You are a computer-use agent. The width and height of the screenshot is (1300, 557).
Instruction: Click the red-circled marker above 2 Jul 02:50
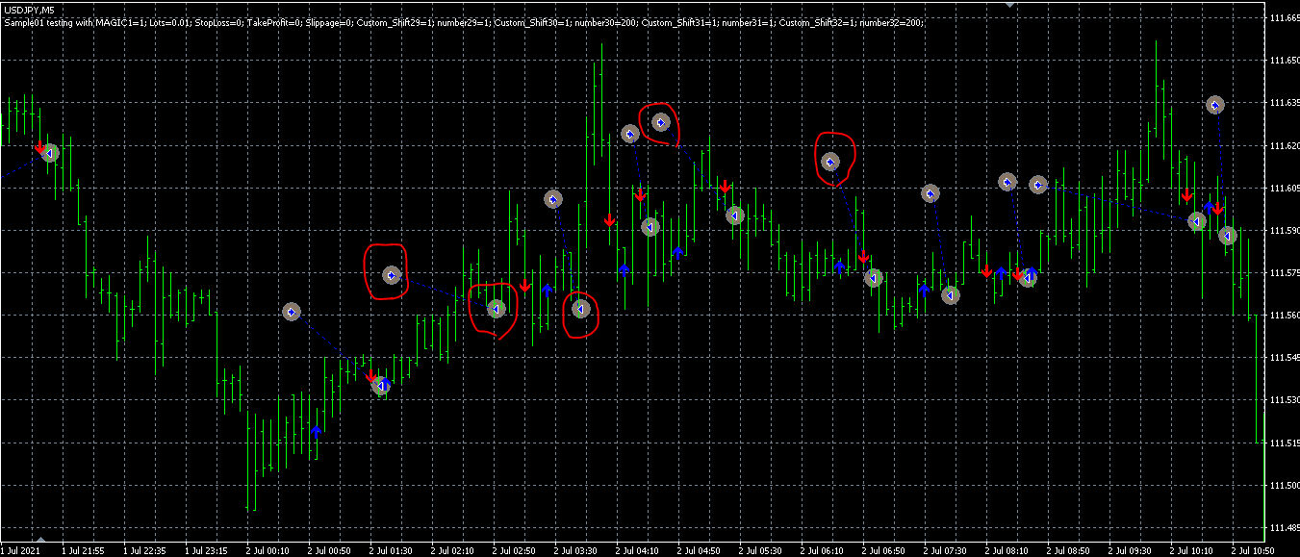[496, 309]
